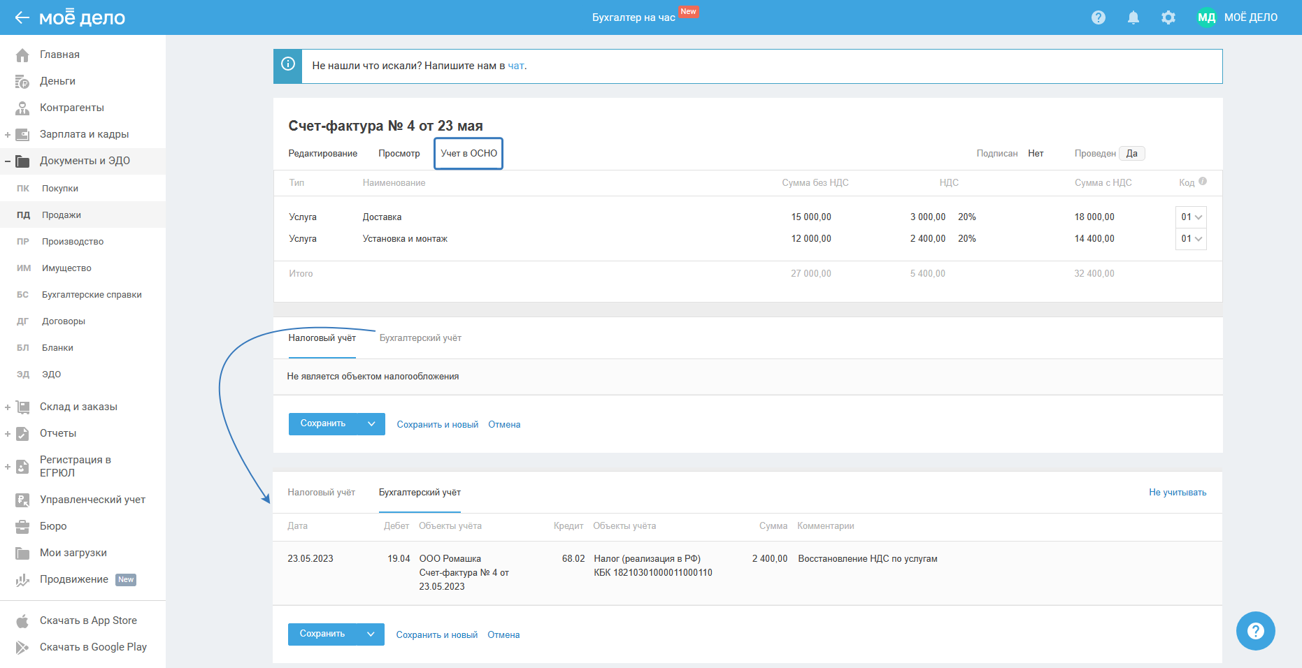Open code dropdown for Установка и монтаж

(1192, 239)
